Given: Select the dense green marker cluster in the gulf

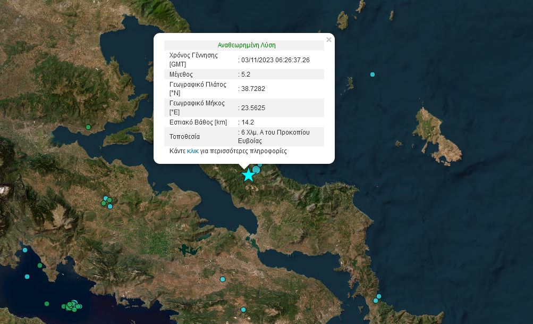Looking at the screenshot, I should 72,305.
